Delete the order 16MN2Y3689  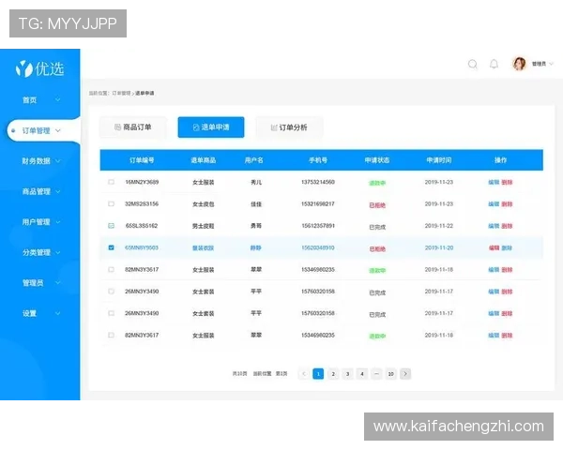(x=507, y=182)
